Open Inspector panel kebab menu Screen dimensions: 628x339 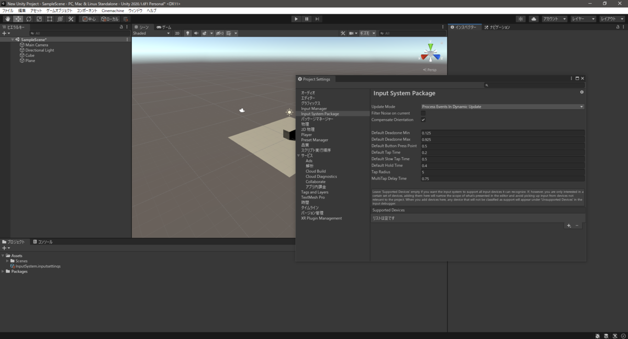(x=623, y=27)
